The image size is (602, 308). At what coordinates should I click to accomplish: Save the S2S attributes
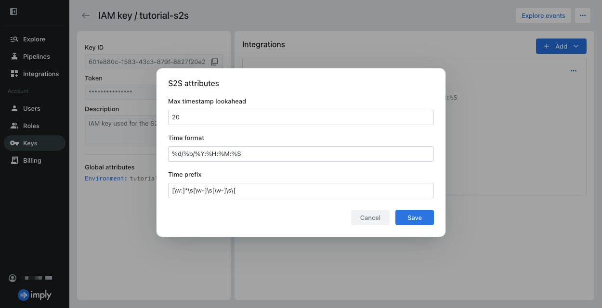pos(415,218)
